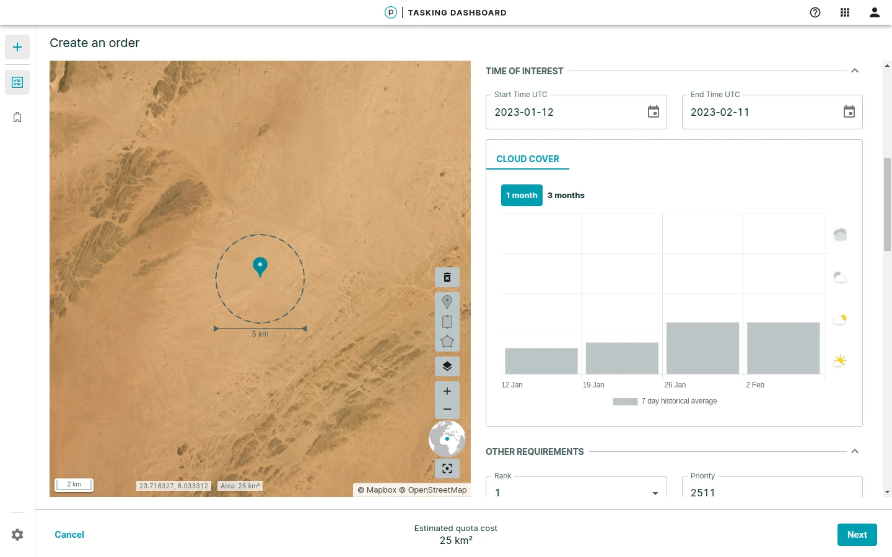Click the Create an order heading
This screenshot has height=557, width=892.
(95, 43)
